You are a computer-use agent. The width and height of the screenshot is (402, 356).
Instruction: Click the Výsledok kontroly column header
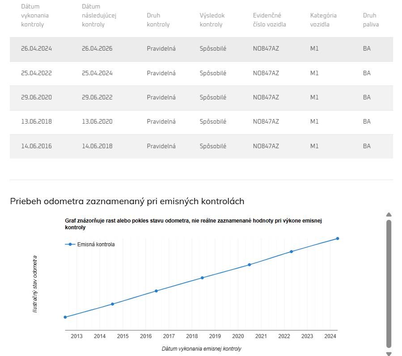click(212, 20)
